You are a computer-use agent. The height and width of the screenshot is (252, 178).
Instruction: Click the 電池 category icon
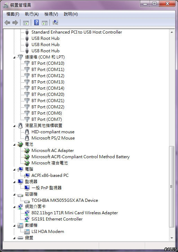coord(20,144)
